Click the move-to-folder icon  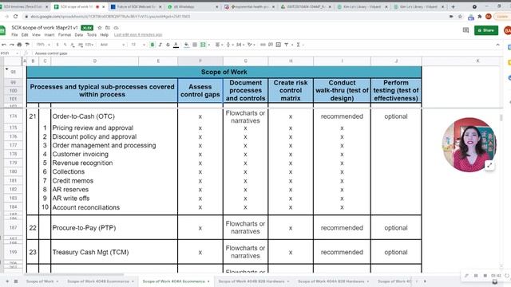point(108,28)
